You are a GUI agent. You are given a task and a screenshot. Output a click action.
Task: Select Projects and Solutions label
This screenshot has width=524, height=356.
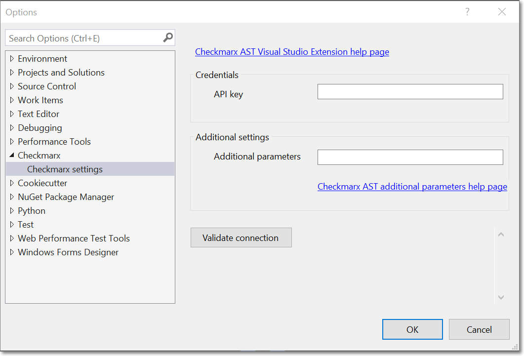61,73
